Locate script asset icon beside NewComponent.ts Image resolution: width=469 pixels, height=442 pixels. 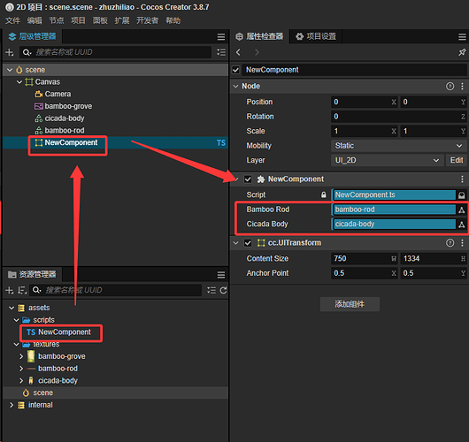pos(462,195)
